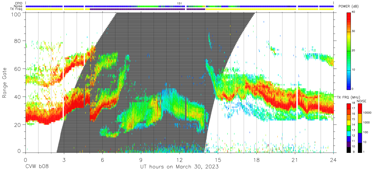
Task: Click the 1000 noise scale label
Action: pyautogui.click(x=367, y=123)
